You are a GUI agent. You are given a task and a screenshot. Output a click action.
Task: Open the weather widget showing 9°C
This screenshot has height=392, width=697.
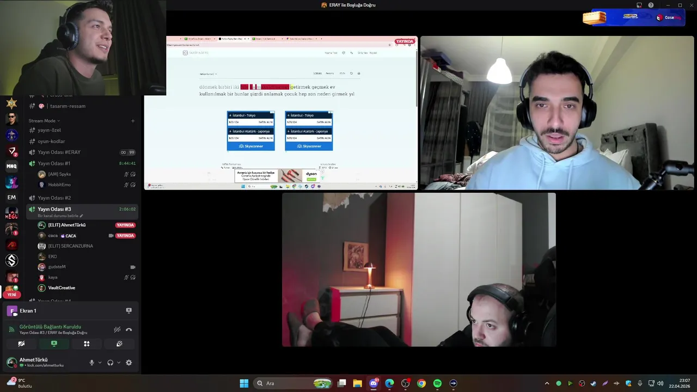click(x=19, y=383)
